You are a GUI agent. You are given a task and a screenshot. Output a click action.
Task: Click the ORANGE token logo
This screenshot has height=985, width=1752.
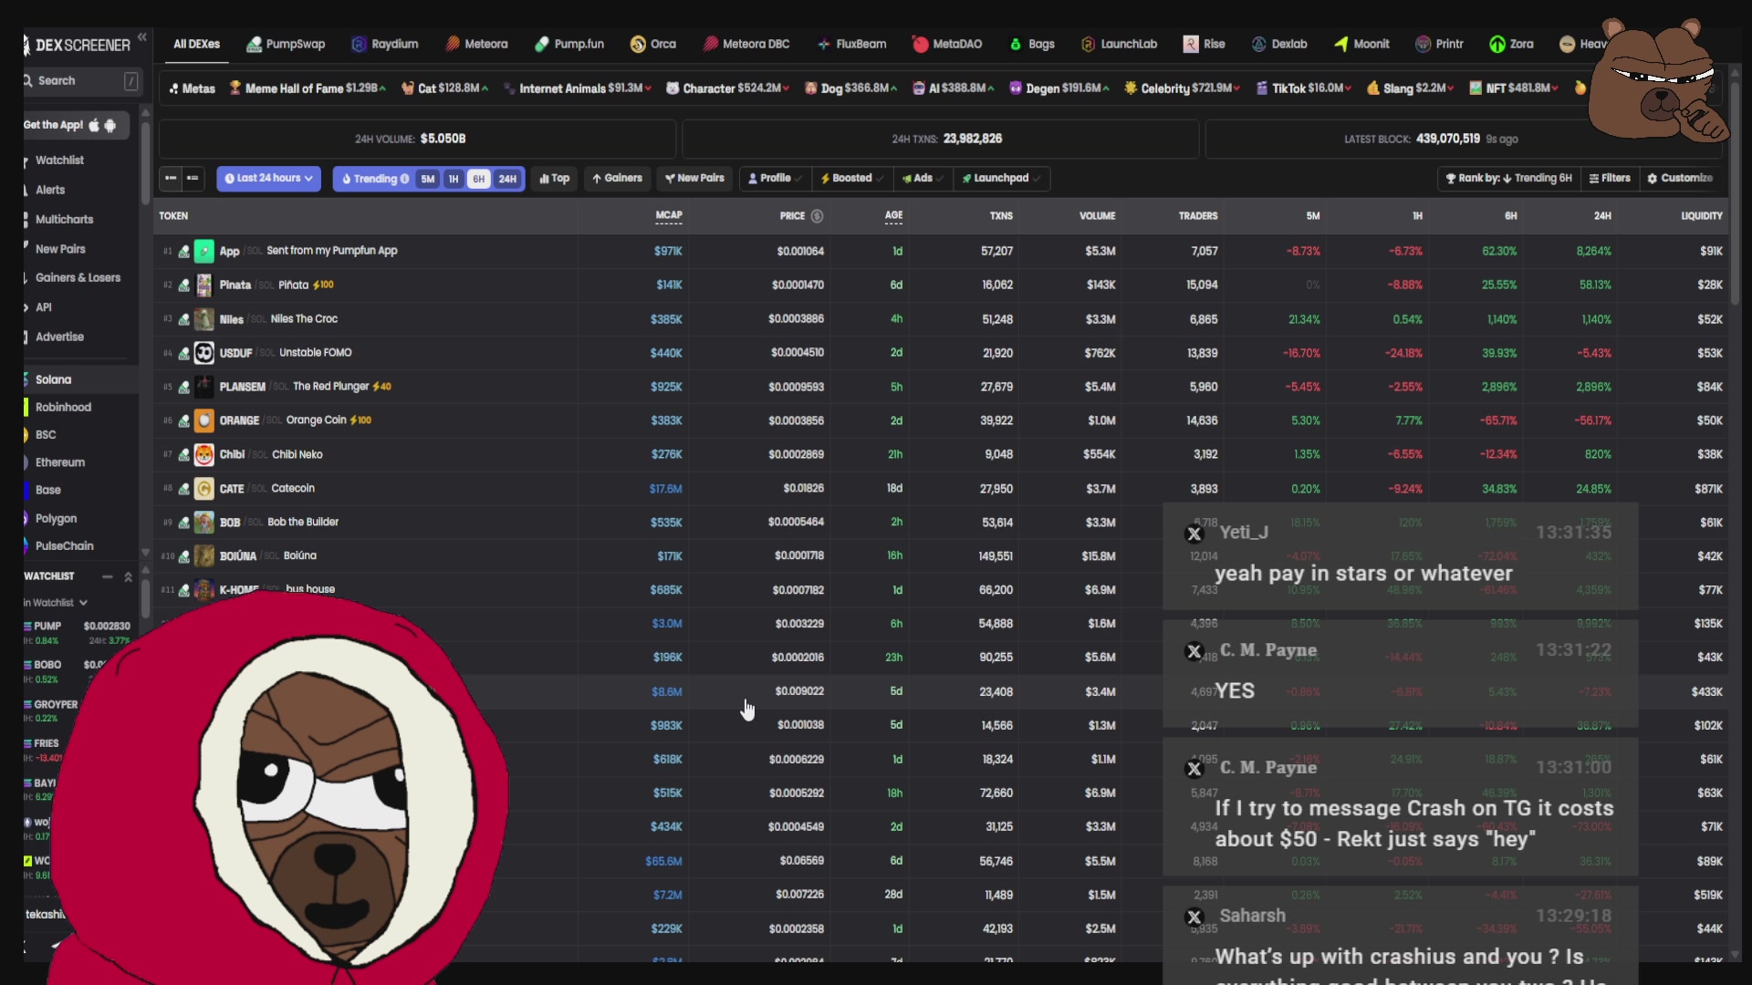coord(204,420)
